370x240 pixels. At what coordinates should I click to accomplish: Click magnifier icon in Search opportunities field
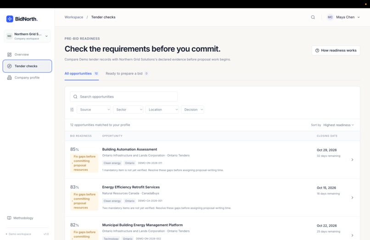[75, 97]
